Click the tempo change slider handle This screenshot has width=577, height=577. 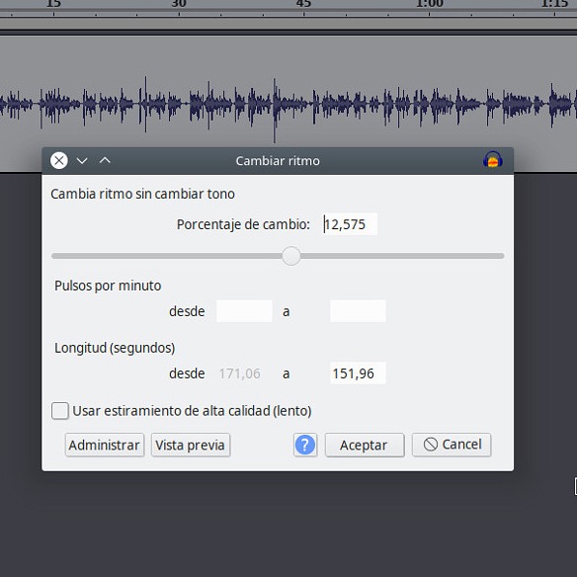(x=291, y=256)
